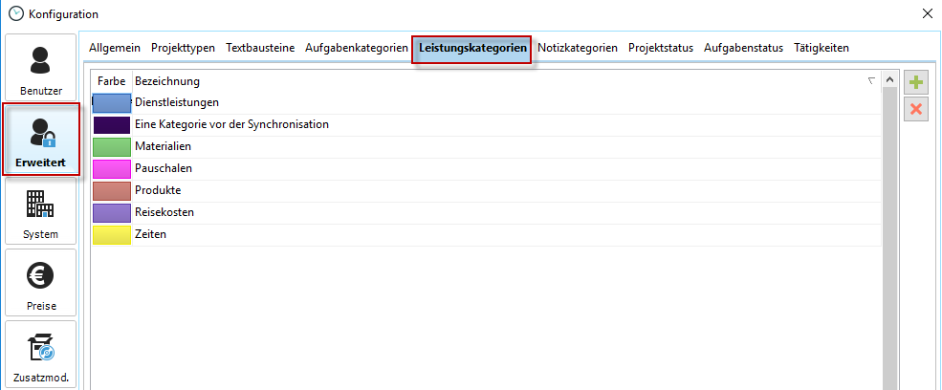Open the Textbausteine tab
Image resolution: width=942 pixels, height=390 pixels.
coord(260,48)
